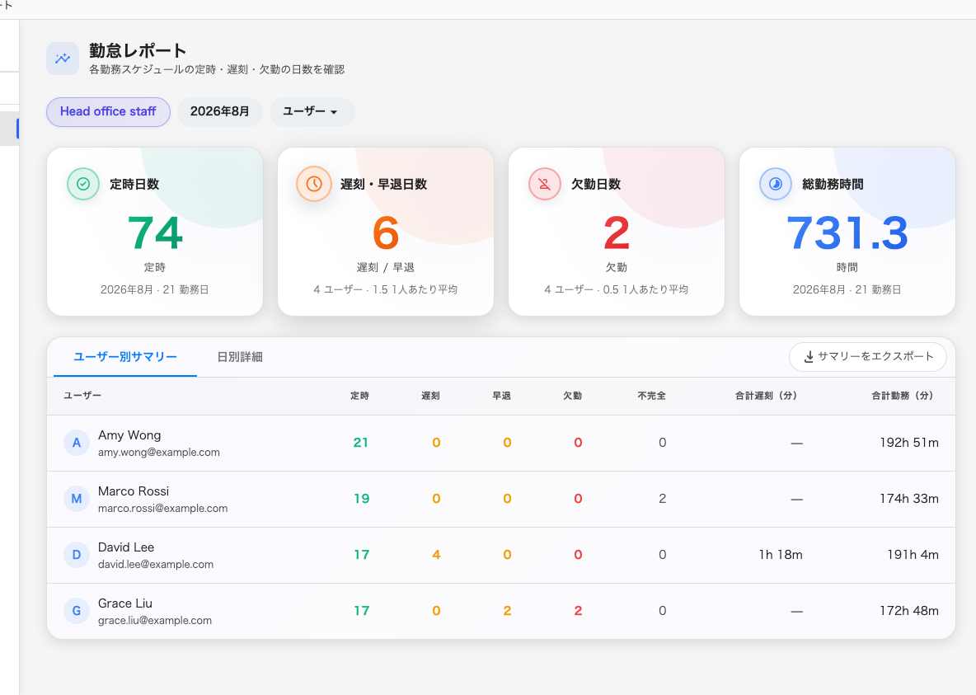Click Marco Rossi's total 174h 33m
This screenshot has height=695, width=976.
908,499
